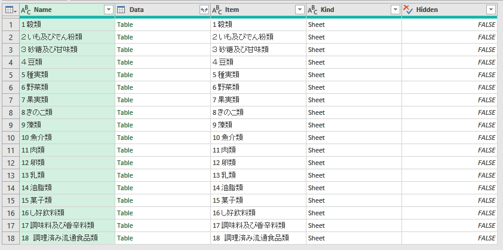Select Item cell '12 卵類'

pos(258,163)
